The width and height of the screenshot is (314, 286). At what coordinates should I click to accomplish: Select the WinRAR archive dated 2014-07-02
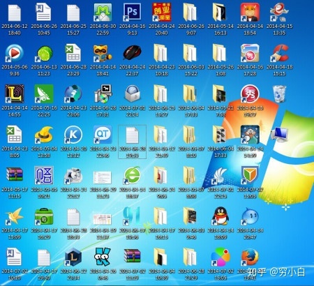coord(132,256)
